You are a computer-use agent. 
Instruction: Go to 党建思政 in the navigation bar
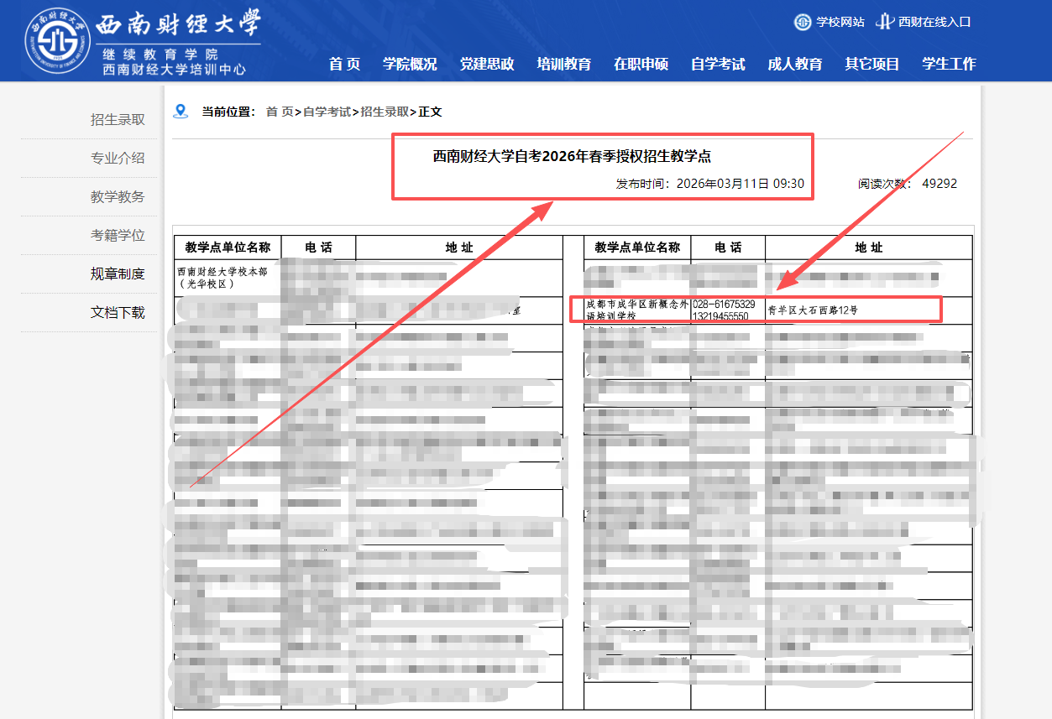487,64
